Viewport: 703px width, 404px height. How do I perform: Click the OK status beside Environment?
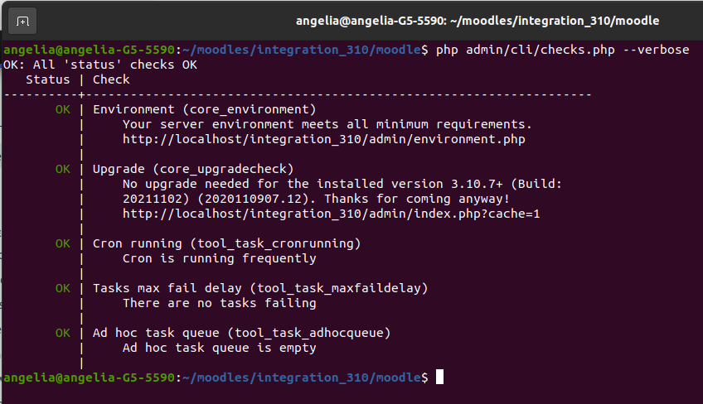[x=63, y=109]
